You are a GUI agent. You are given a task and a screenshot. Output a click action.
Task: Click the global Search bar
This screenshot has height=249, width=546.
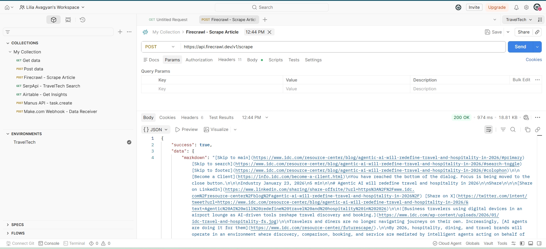(272, 7)
